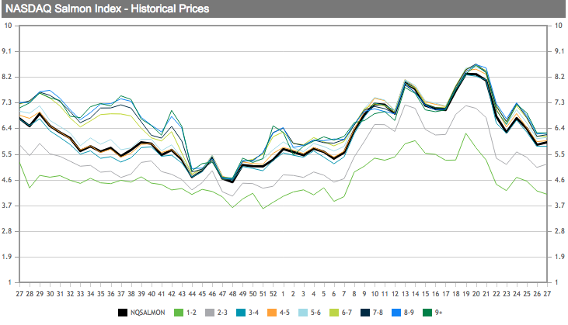Click the dark green 9+ legend swatch
Image resolution: width=568 pixels, height=325 pixels.
click(x=427, y=313)
